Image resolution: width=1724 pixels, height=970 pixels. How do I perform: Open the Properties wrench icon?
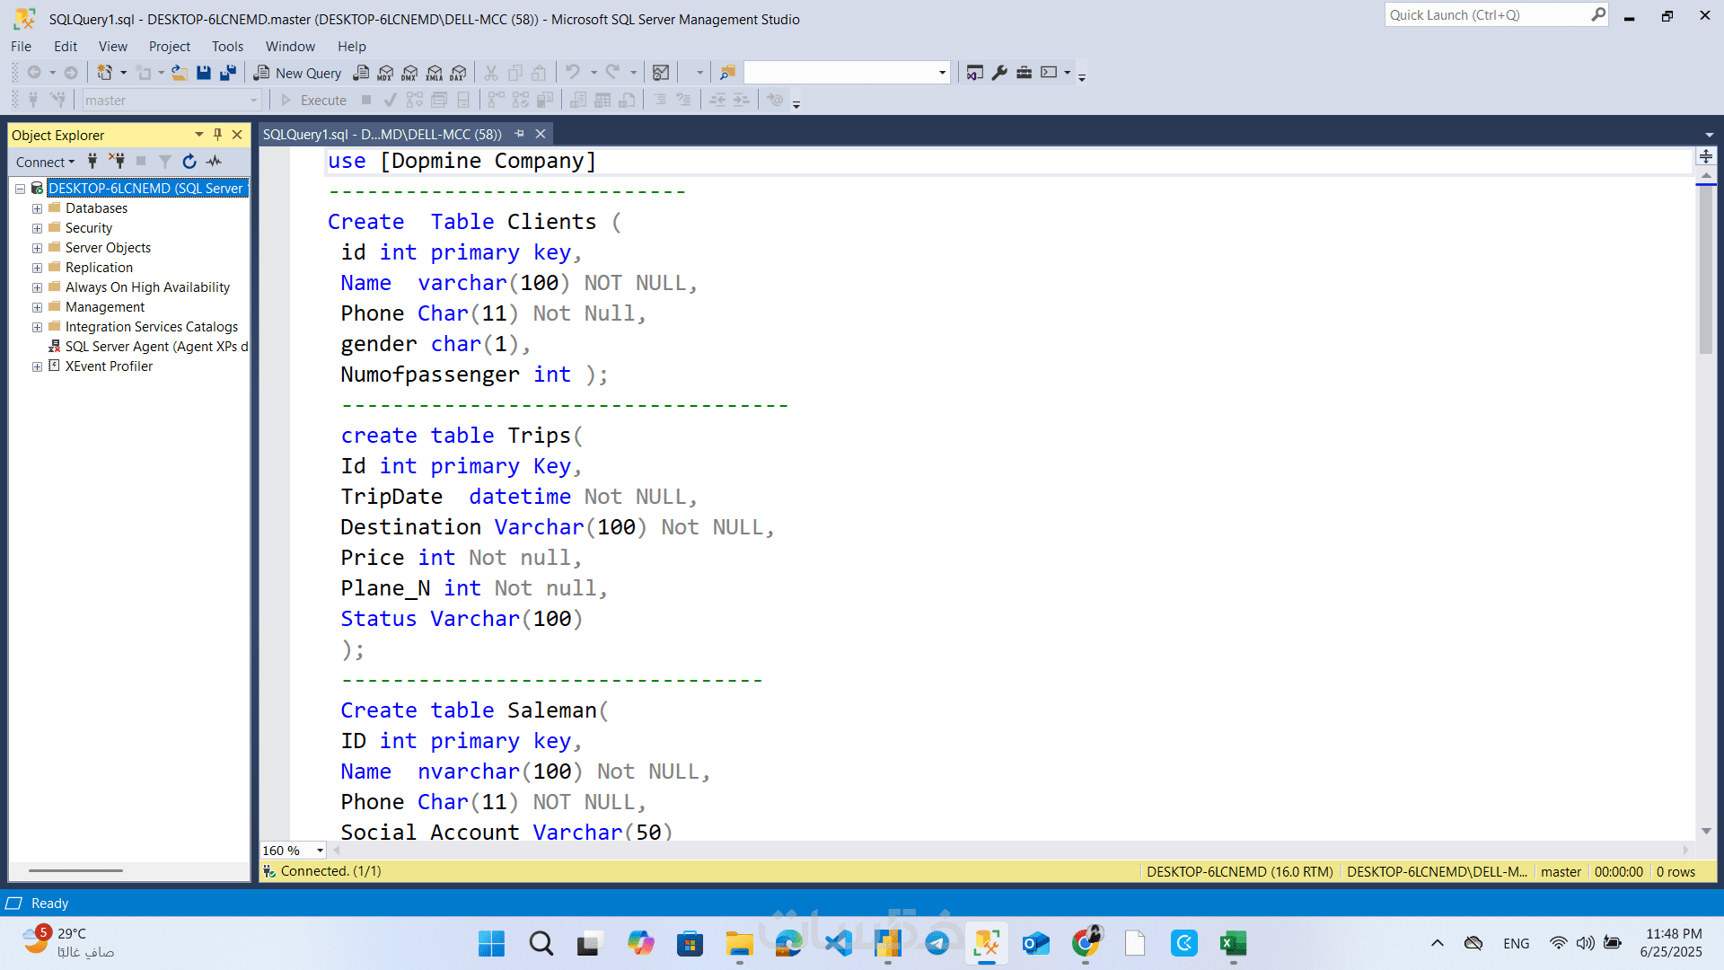coord(999,73)
